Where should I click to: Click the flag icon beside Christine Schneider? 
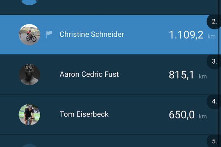coord(49,35)
